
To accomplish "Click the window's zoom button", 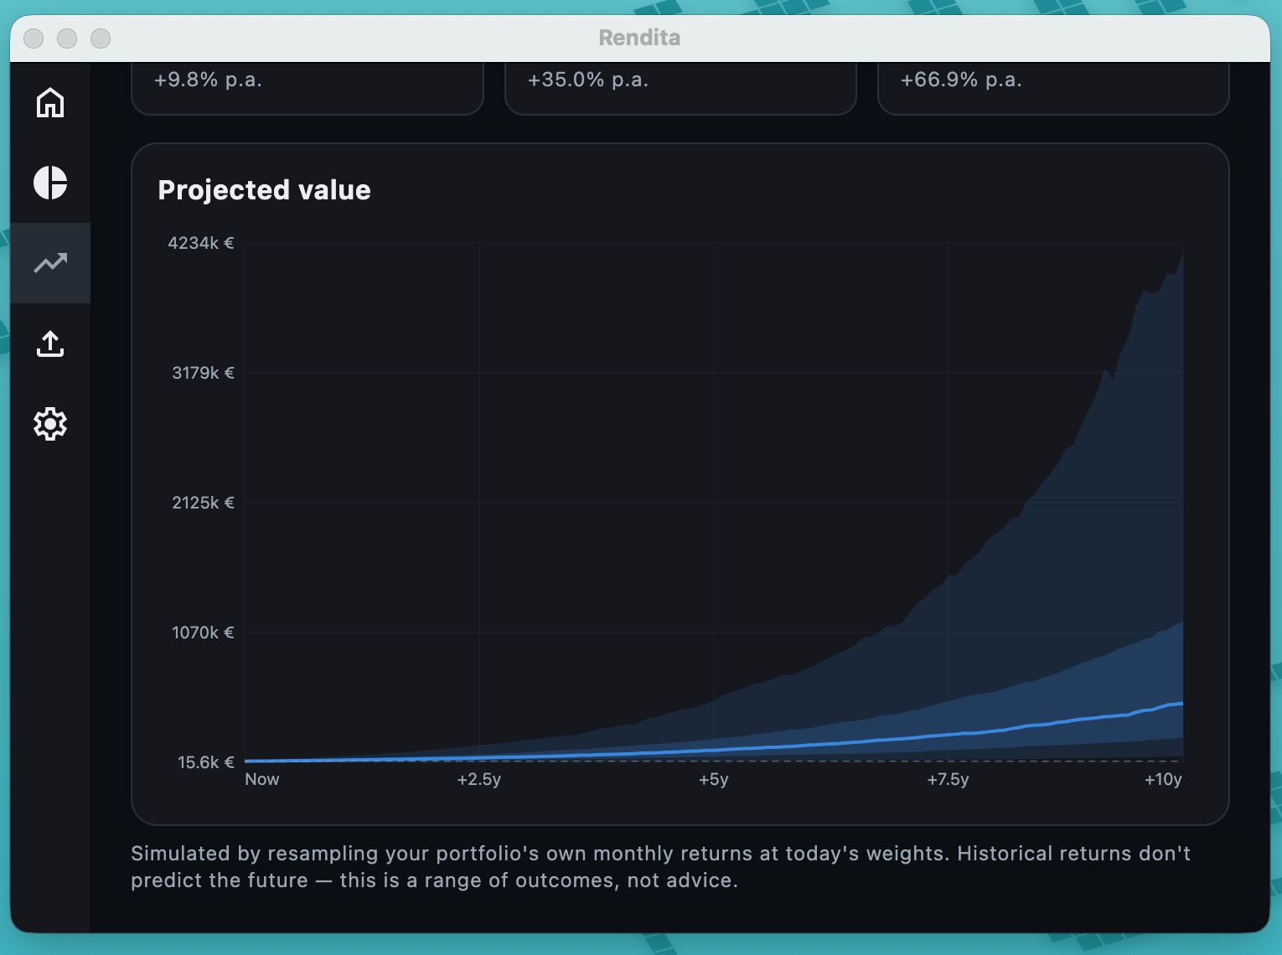I will 101,39.
